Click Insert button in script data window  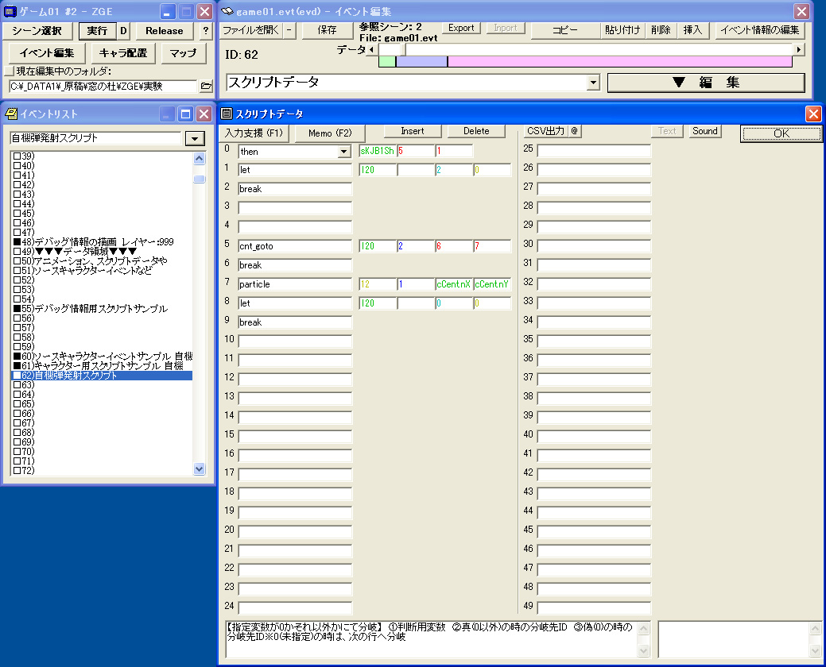click(413, 131)
